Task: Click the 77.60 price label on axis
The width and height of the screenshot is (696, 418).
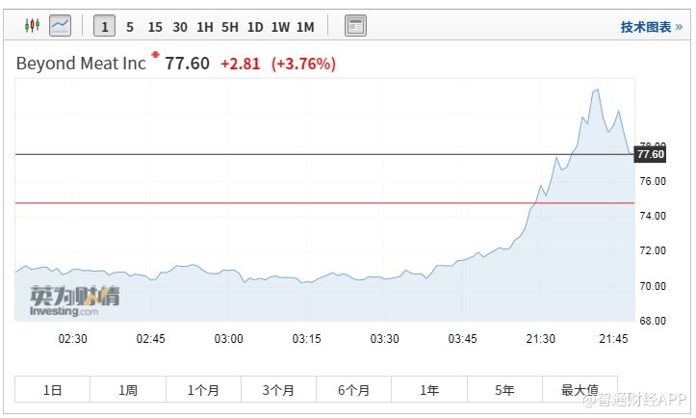Action: click(651, 154)
